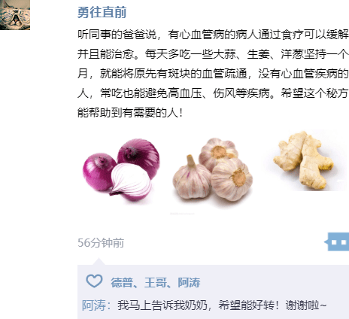
Task: Click last post line 能帮助到有需要的人
Action: [130, 113]
